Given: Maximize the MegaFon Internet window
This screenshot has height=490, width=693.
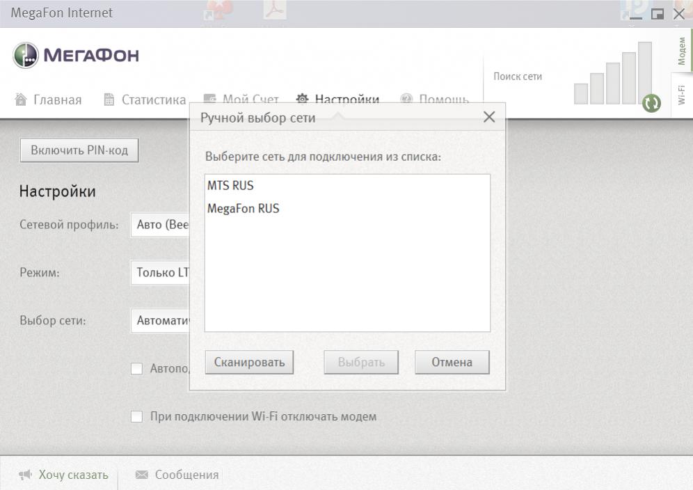Looking at the screenshot, I should pyautogui.click(x=658, y=14).
